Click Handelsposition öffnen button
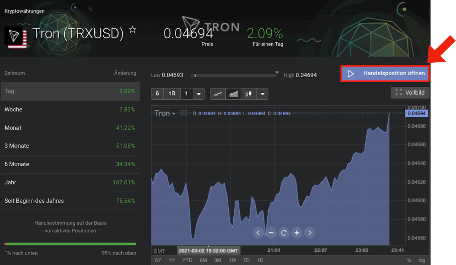456x265 pixels. [385, 73]
